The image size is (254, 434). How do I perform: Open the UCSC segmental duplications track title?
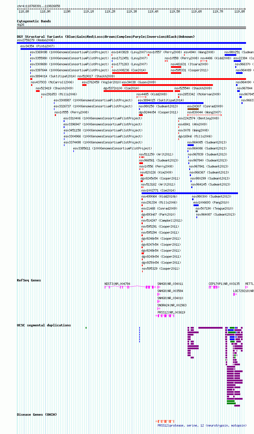click(x=44, y=325)
